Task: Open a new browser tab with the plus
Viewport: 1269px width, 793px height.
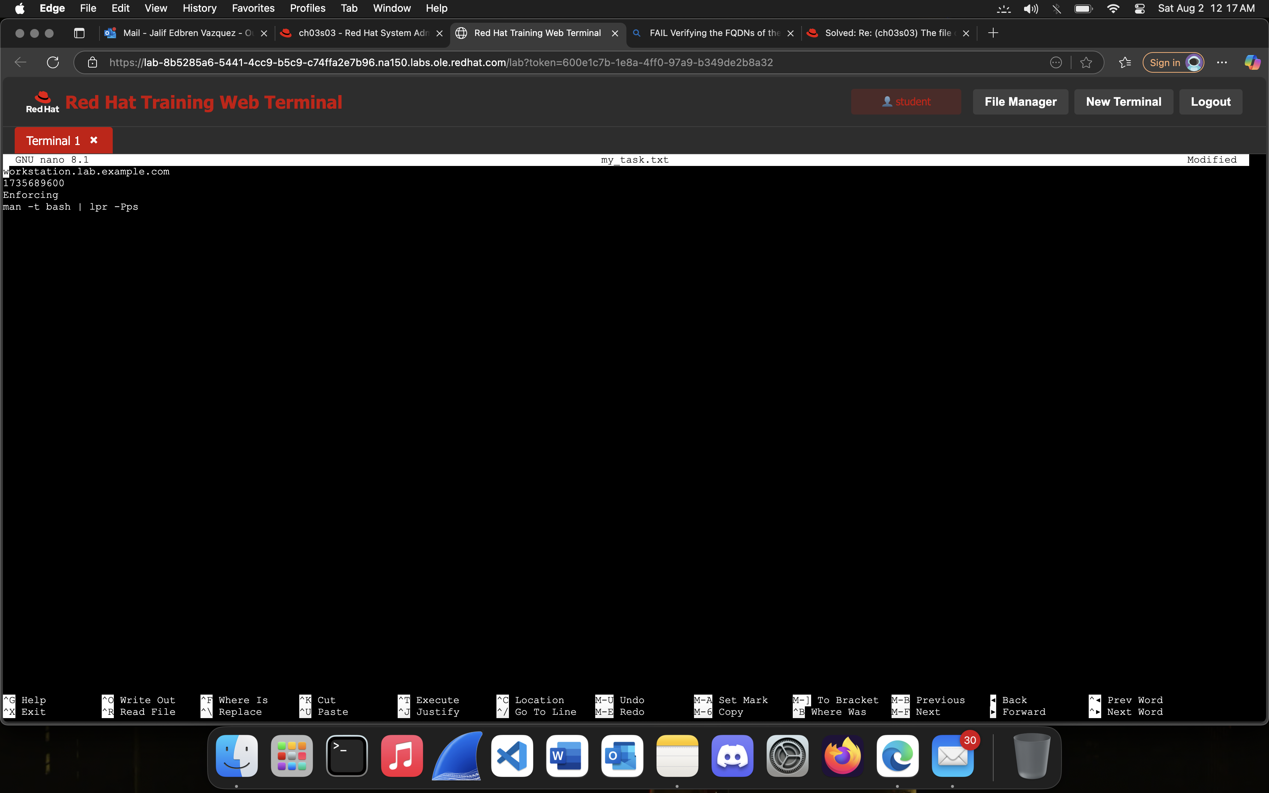Action: point(993,33)
